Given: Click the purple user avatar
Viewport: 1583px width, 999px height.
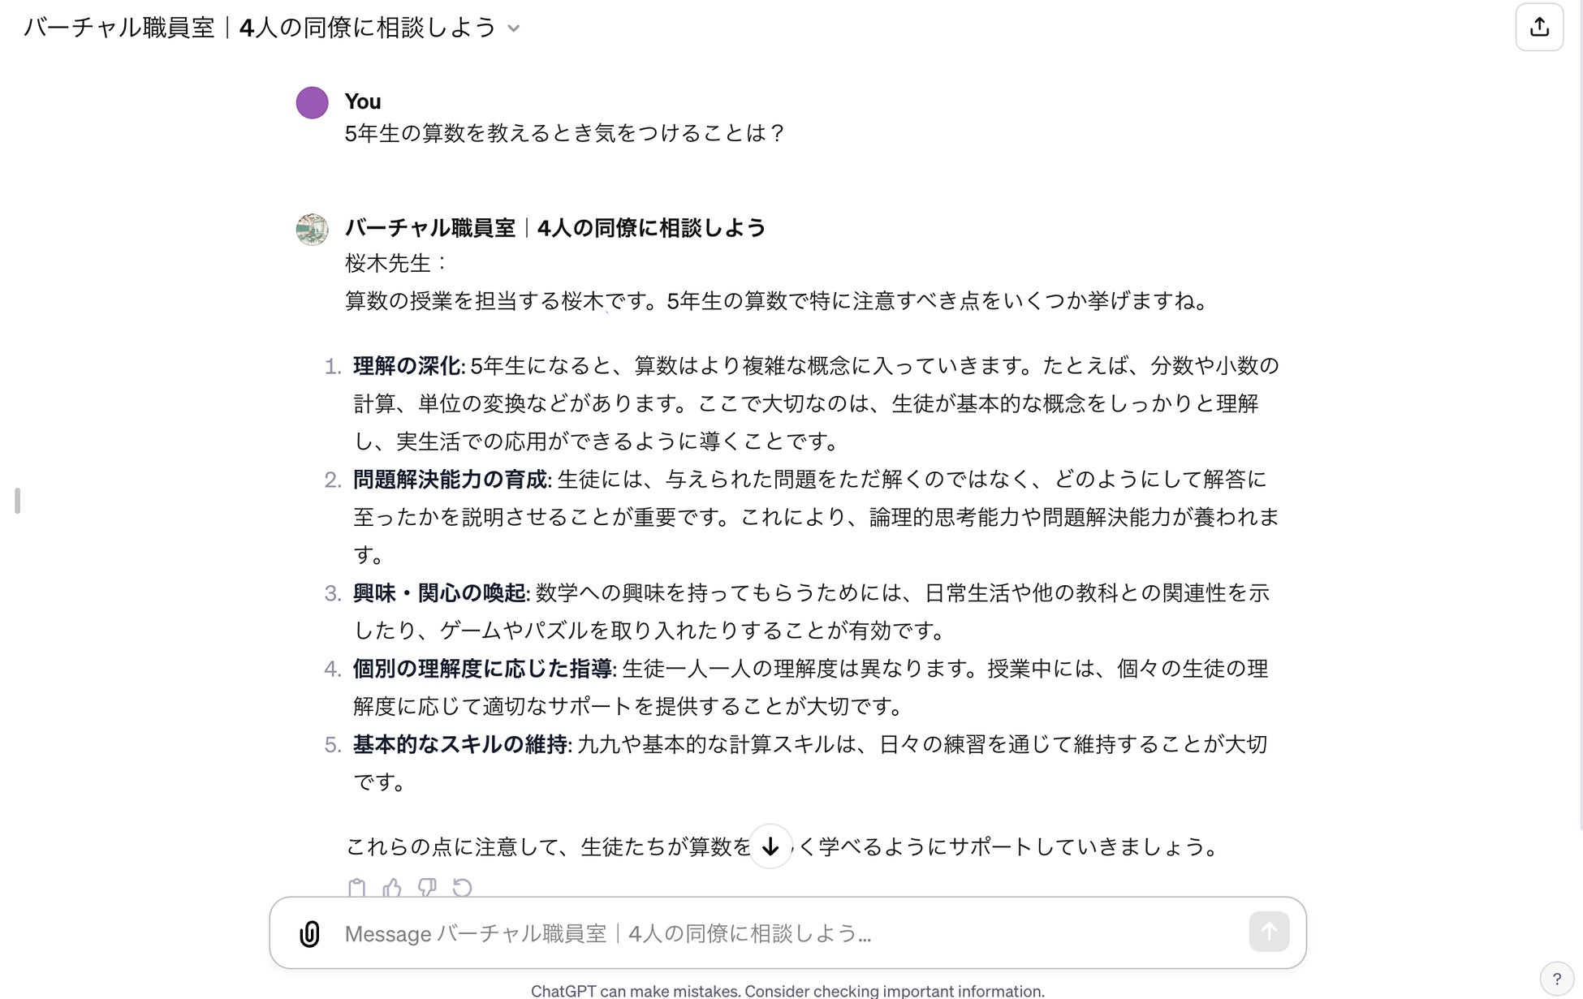Looking at the screenshot, I should 312,103.
